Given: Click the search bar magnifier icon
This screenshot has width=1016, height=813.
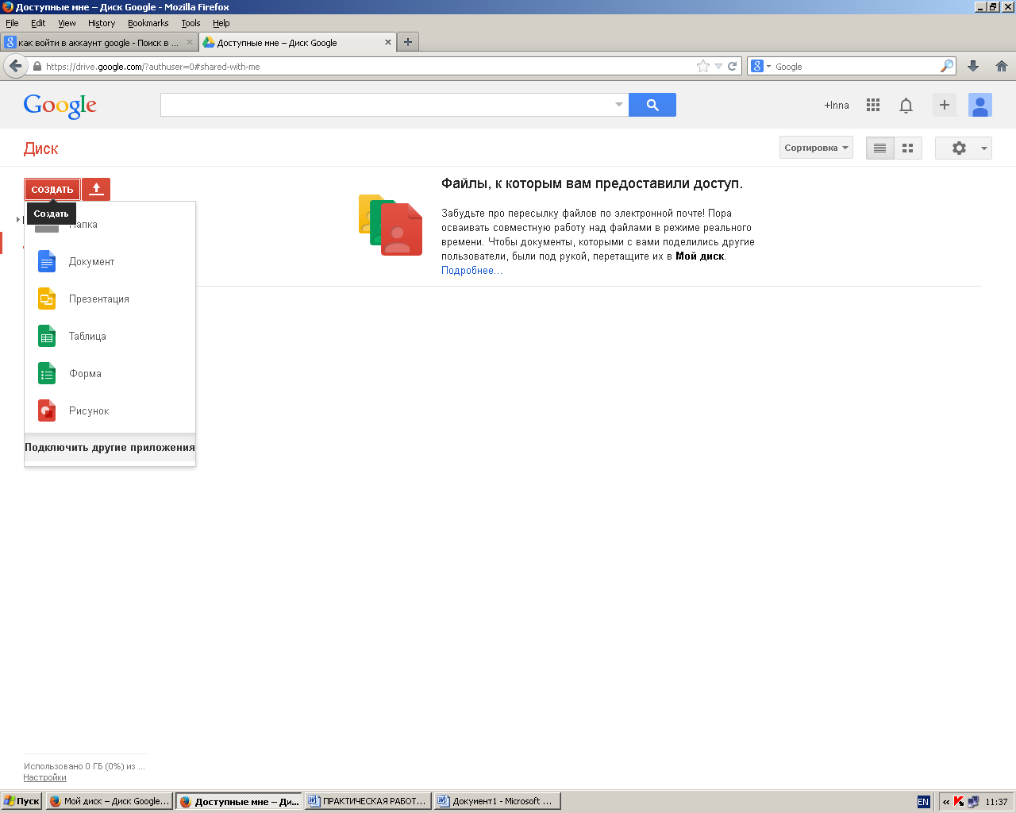Looking at the screenshot, I should pyautogui.click(x=946, y=67).
